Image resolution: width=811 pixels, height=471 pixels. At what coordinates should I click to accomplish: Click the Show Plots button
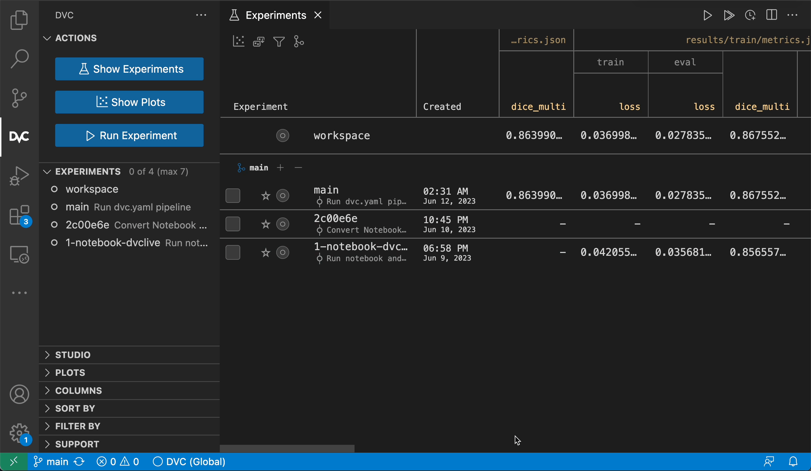click(x=129, y=102)
